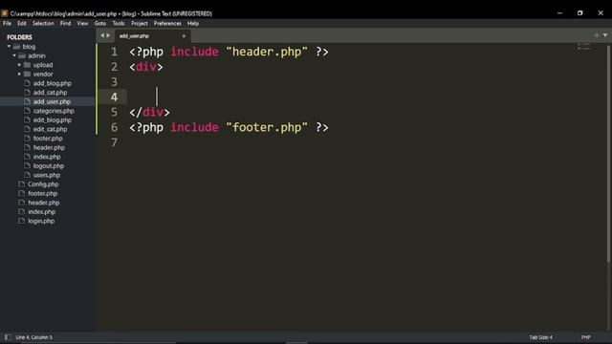This screenshot has width=612, height=344.
Task: Click the vertical editor scrollbar
Action: (608, 154)
